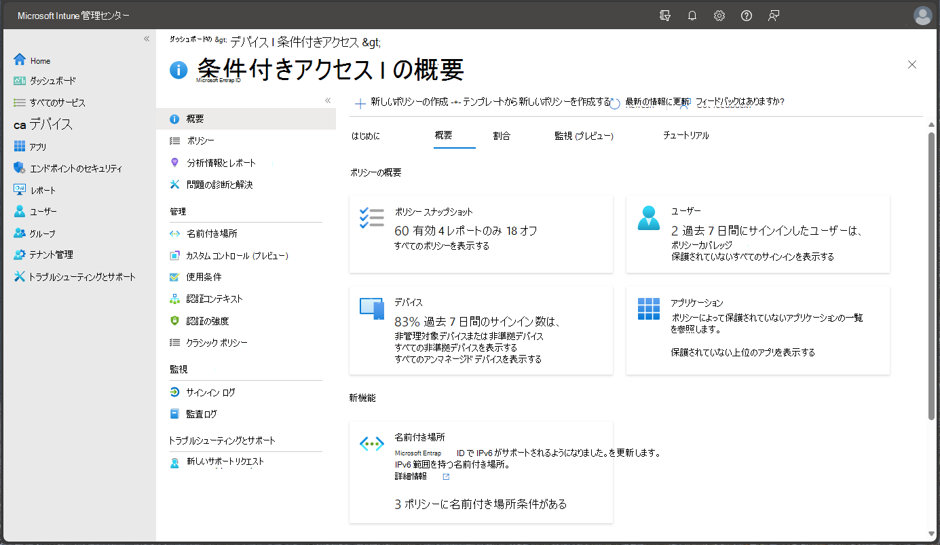This screenshot has height=545, width=940.
Task: Click フィードバックはありますか? button
Action: pyautogui.click(x=733, y=102)
